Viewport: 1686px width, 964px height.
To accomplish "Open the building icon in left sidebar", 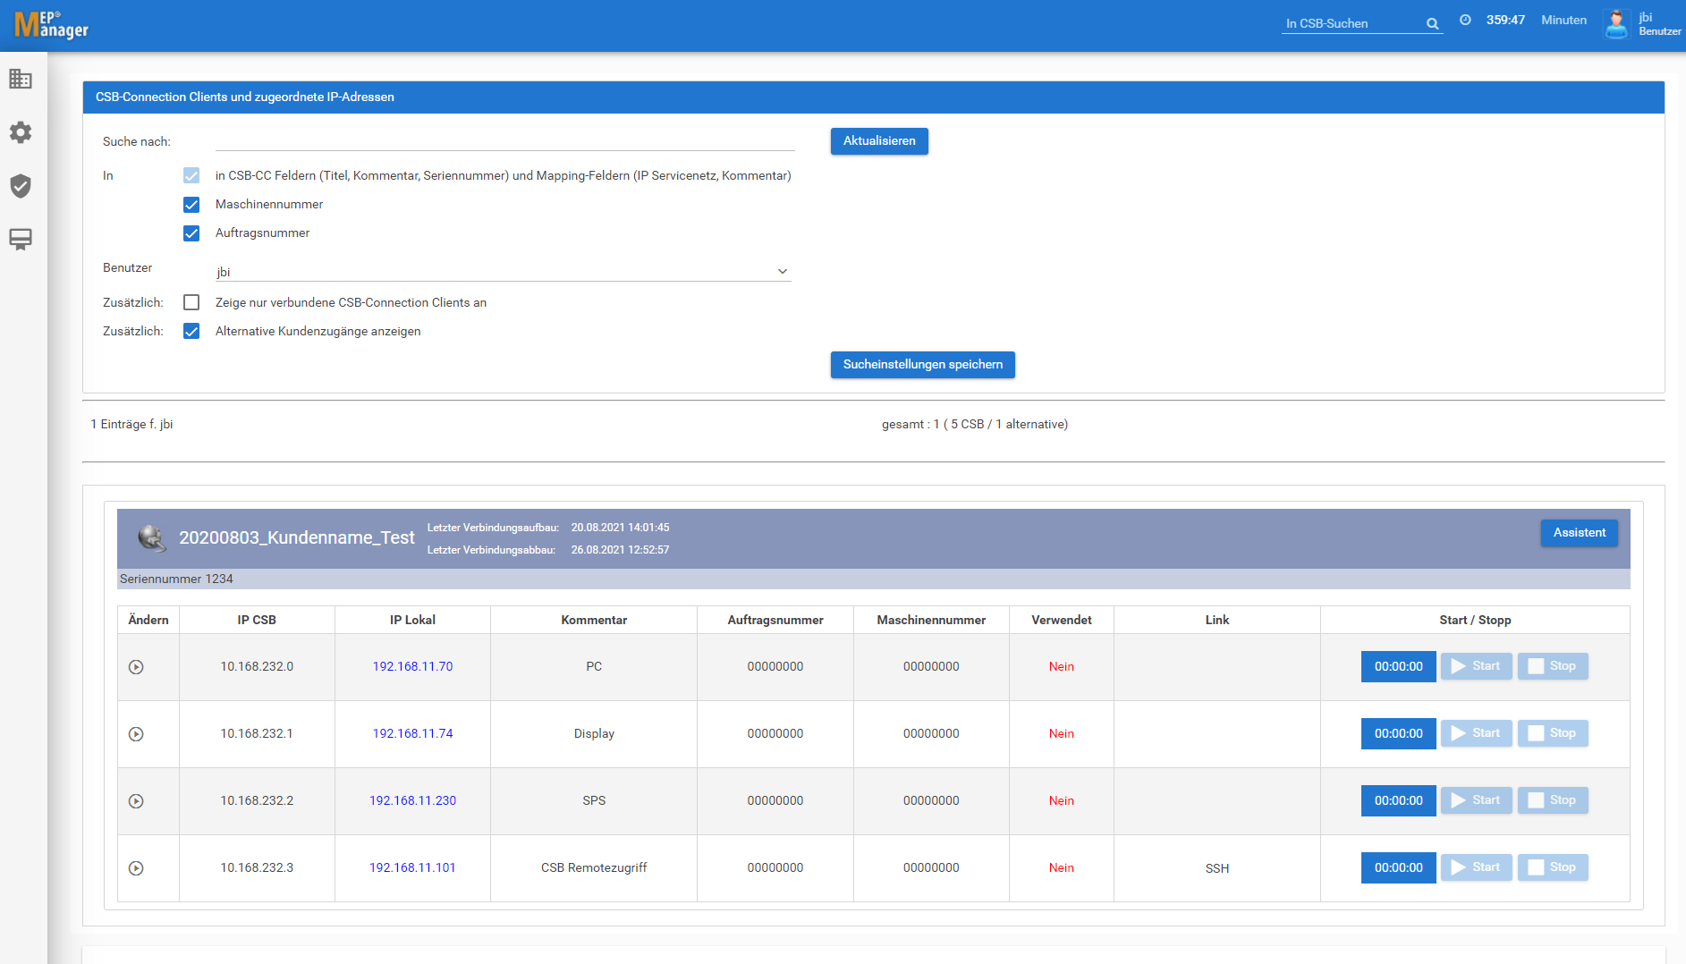I will (21, 79).
